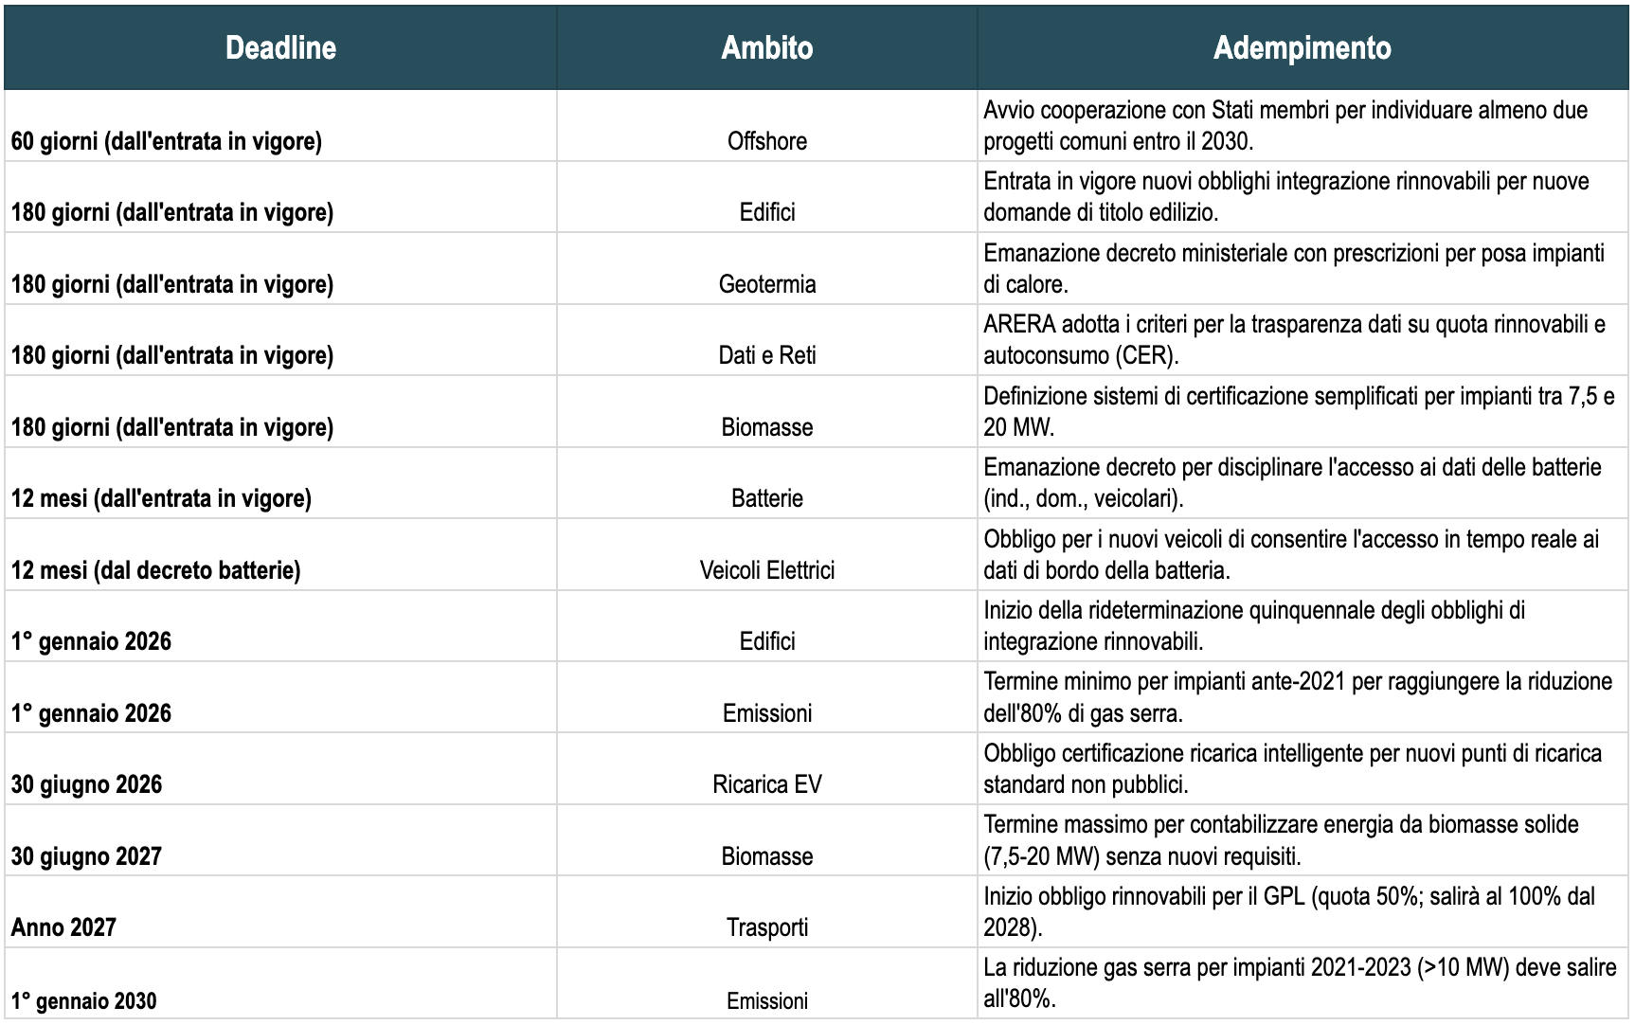Select the Offshore ambito cell

(x=766, y=141)
